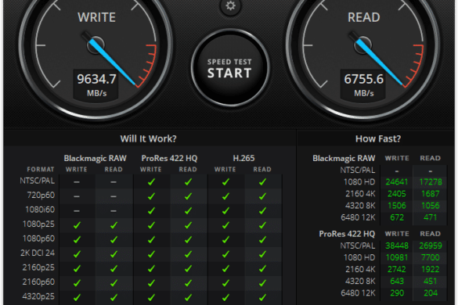Click Blackmagic RAW 4320 8K read value 1056
The width and height of the screenshot is (458, 305).
[431, 206]
